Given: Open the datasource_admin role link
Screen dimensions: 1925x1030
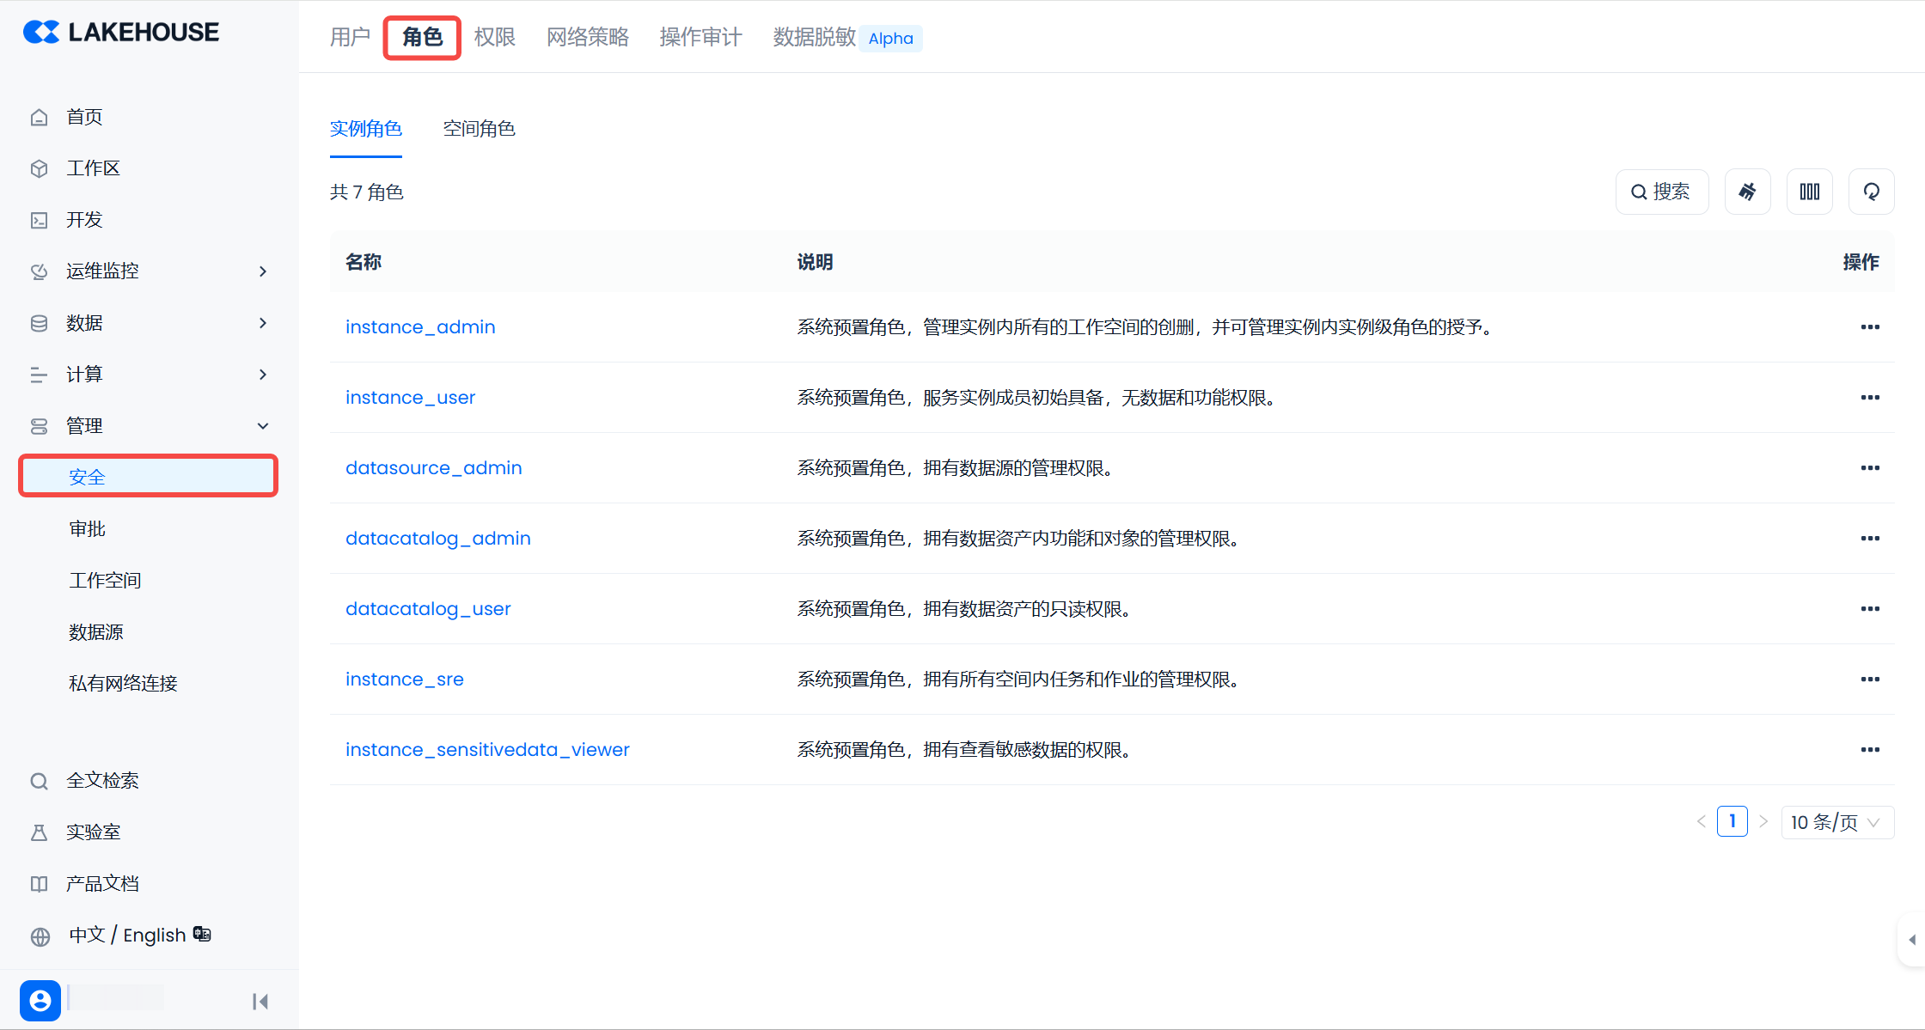Looking at the screenshot, I should click(433, 468).
